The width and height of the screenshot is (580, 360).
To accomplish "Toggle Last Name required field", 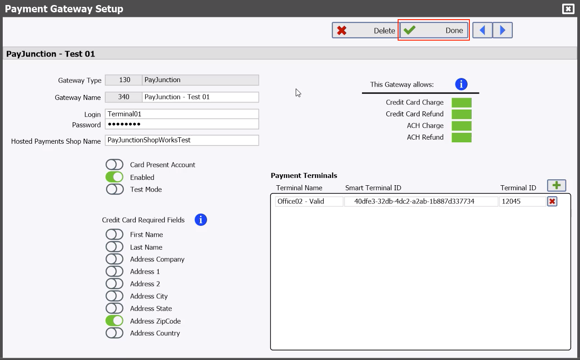I will pyautogui.click(x=115, y=247).
